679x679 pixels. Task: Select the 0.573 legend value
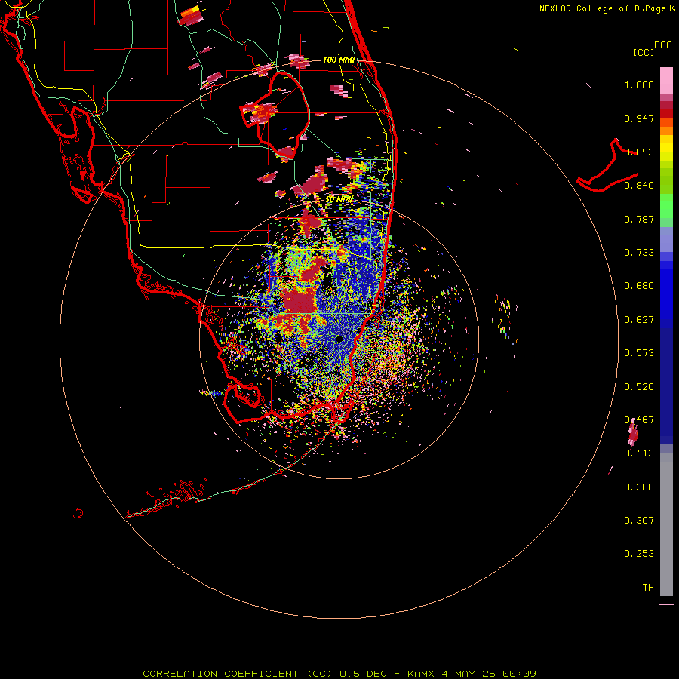click(639, 353)
